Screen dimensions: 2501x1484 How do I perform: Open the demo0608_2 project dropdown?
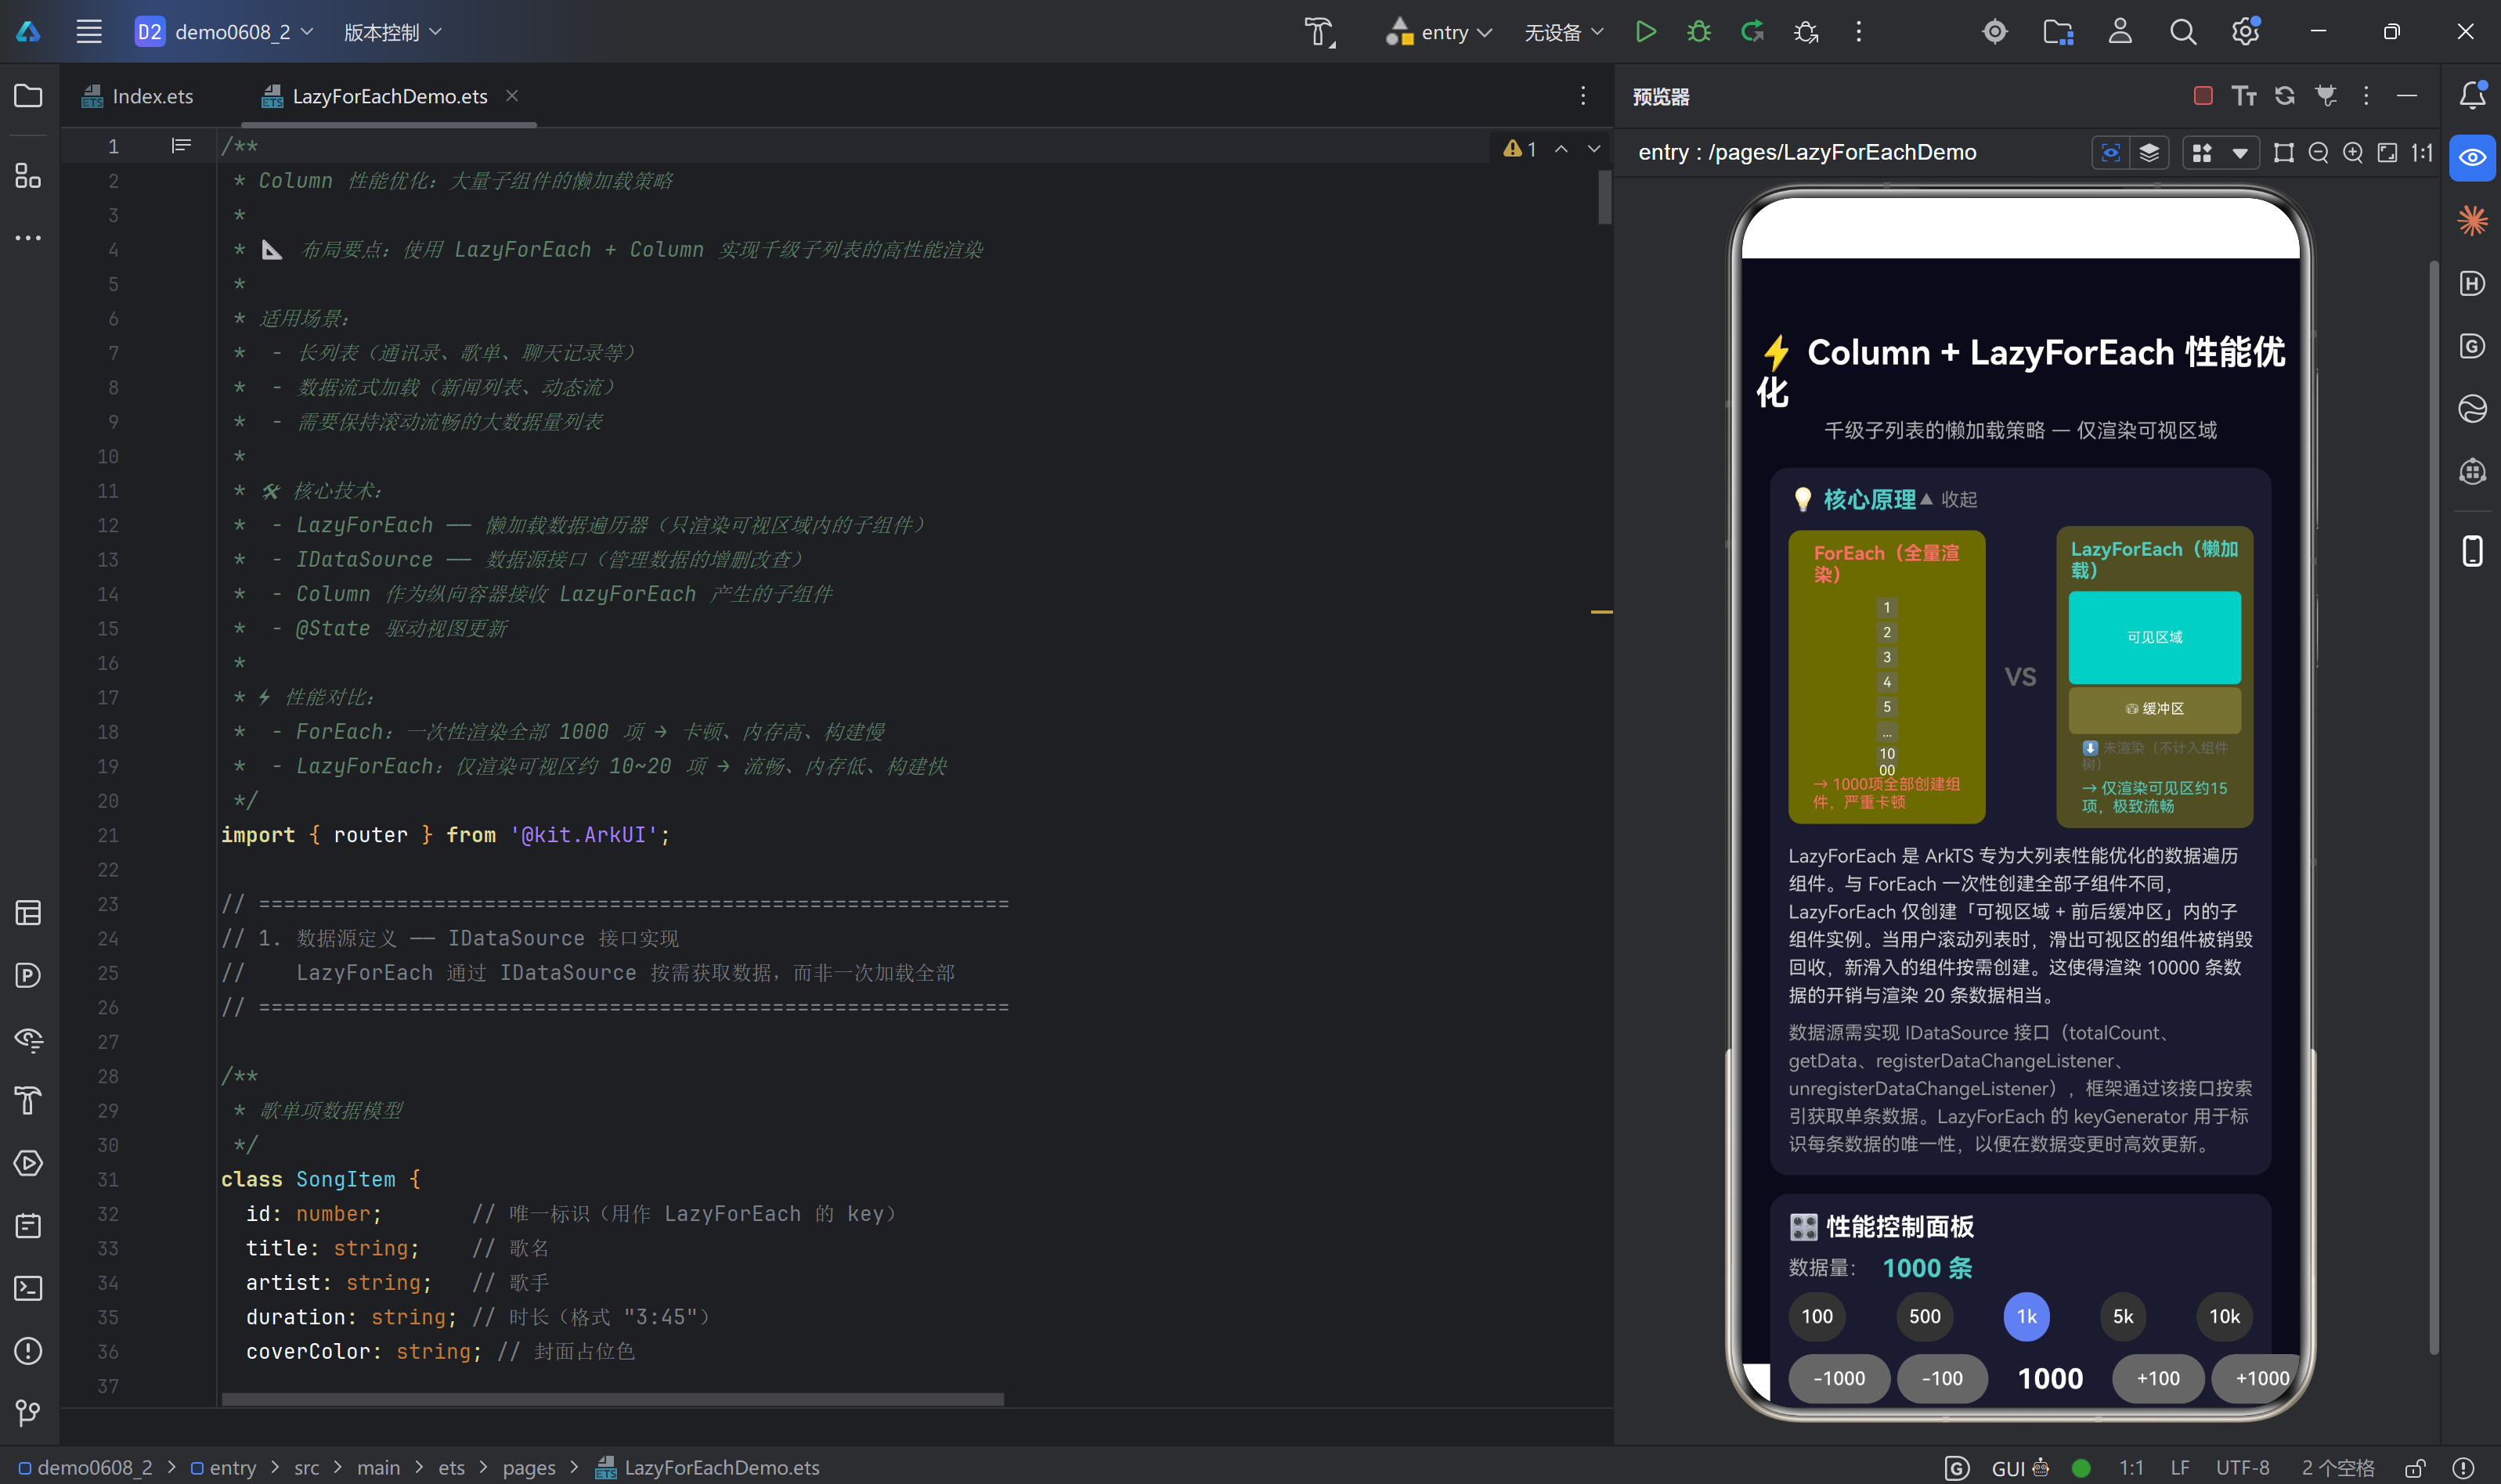click(x=225, y=32)
